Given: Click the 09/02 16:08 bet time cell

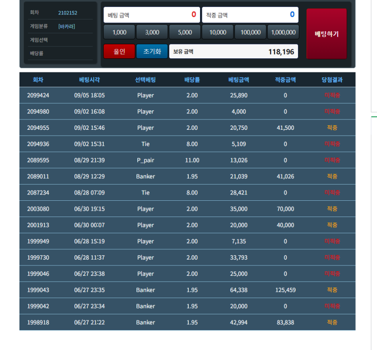Looking at the screenshot, I should [89, 112].
